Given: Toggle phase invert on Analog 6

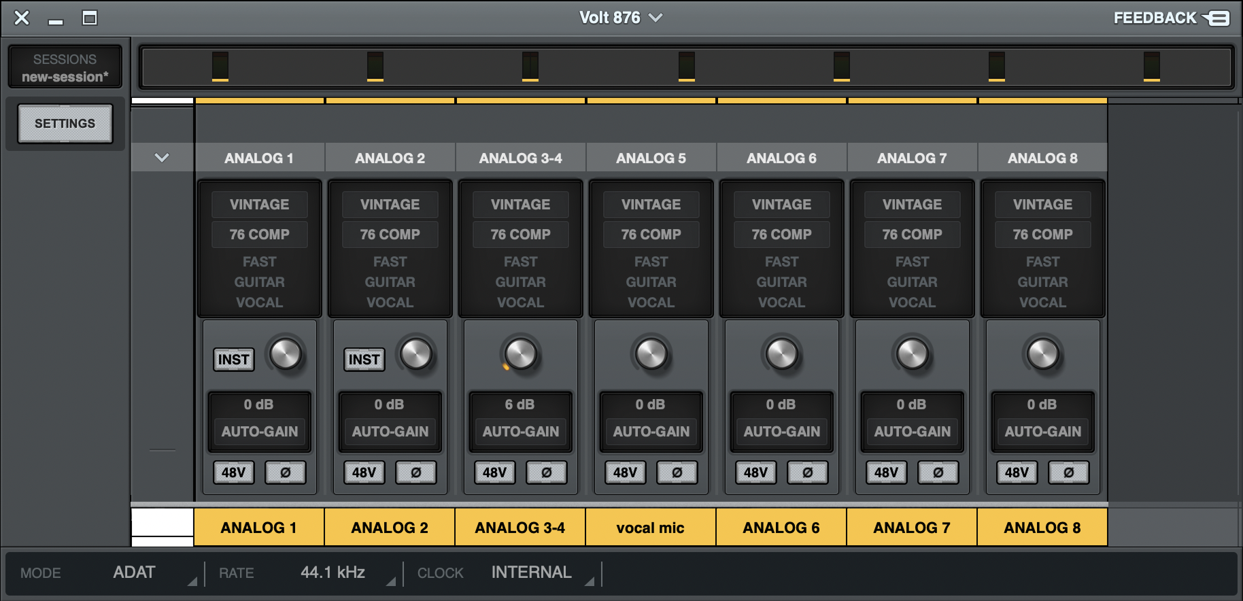Looking at the screenshot, I should [807, 473].
